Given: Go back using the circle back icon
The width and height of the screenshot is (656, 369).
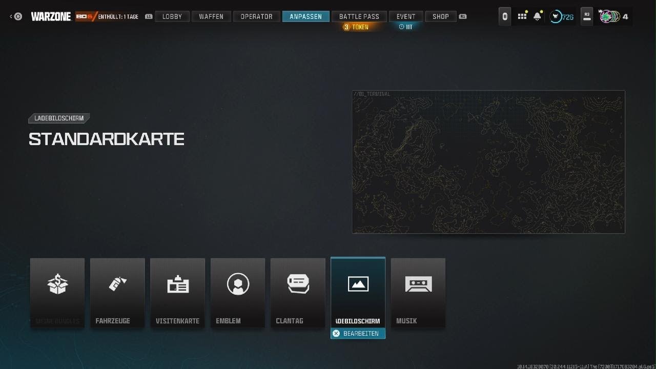Looking at the screenshot, I should [x=17, y=16].
